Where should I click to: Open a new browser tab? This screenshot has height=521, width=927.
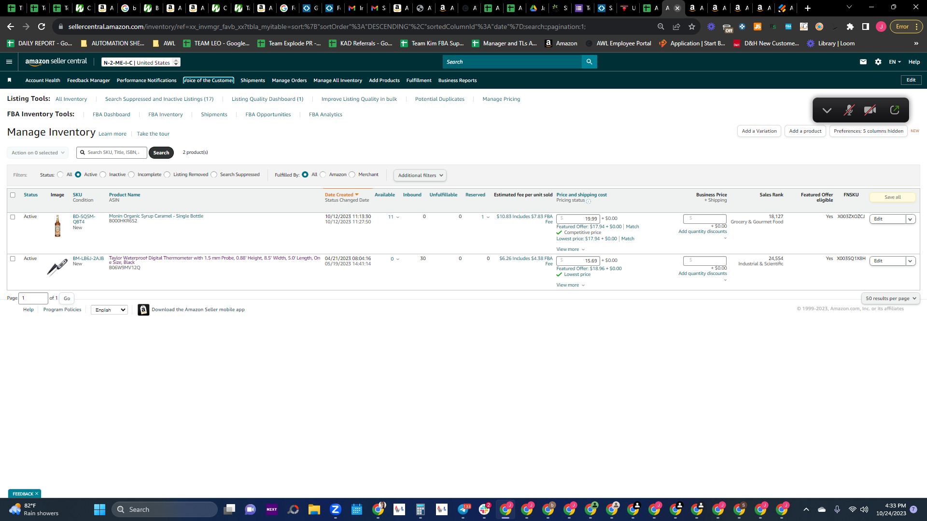807,8
